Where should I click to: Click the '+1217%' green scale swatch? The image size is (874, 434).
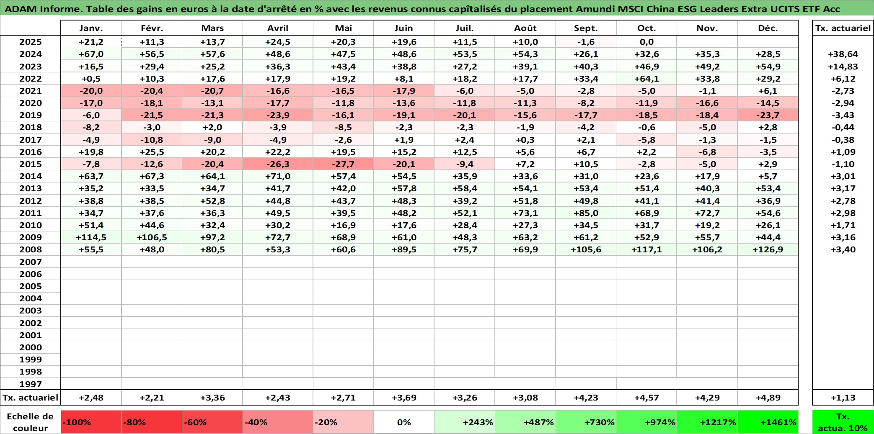(x=707, y=422)
